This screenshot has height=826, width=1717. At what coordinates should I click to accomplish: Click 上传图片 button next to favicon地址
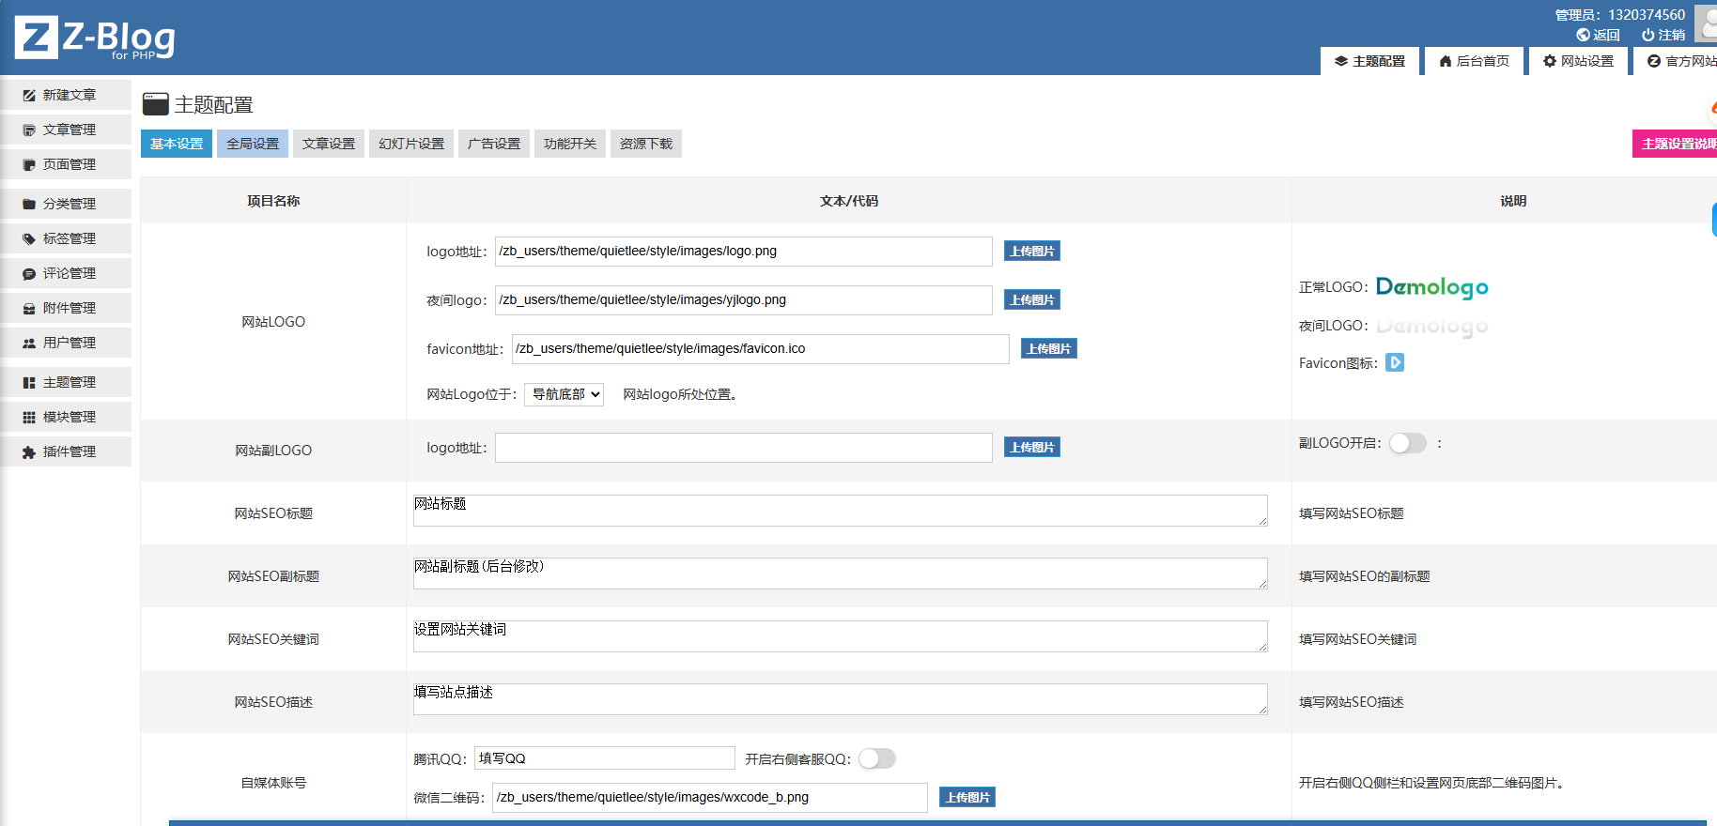click(1048, 349)
